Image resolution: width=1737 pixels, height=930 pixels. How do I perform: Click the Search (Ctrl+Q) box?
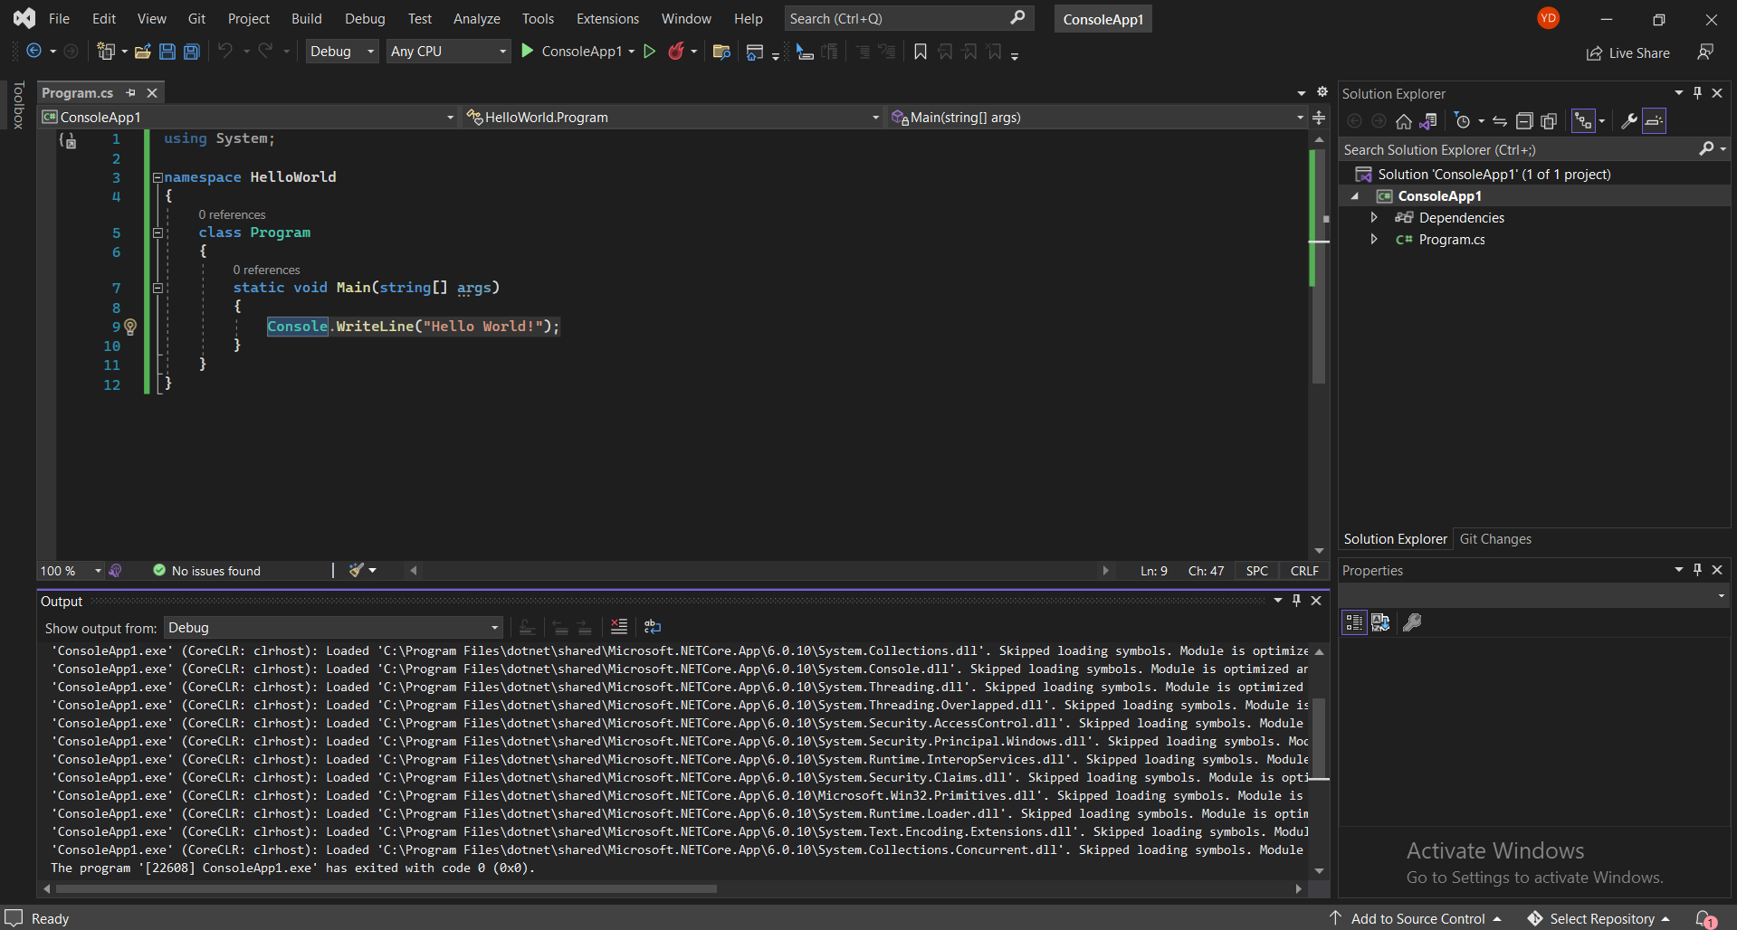click(908, 18)
